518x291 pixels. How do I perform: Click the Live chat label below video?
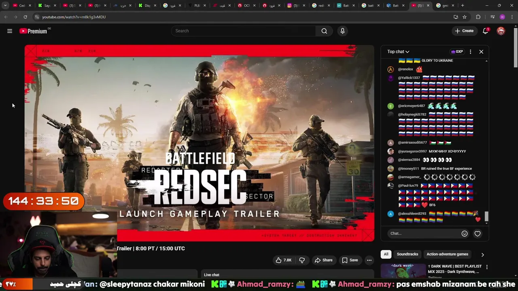click(x=212, y=275)
